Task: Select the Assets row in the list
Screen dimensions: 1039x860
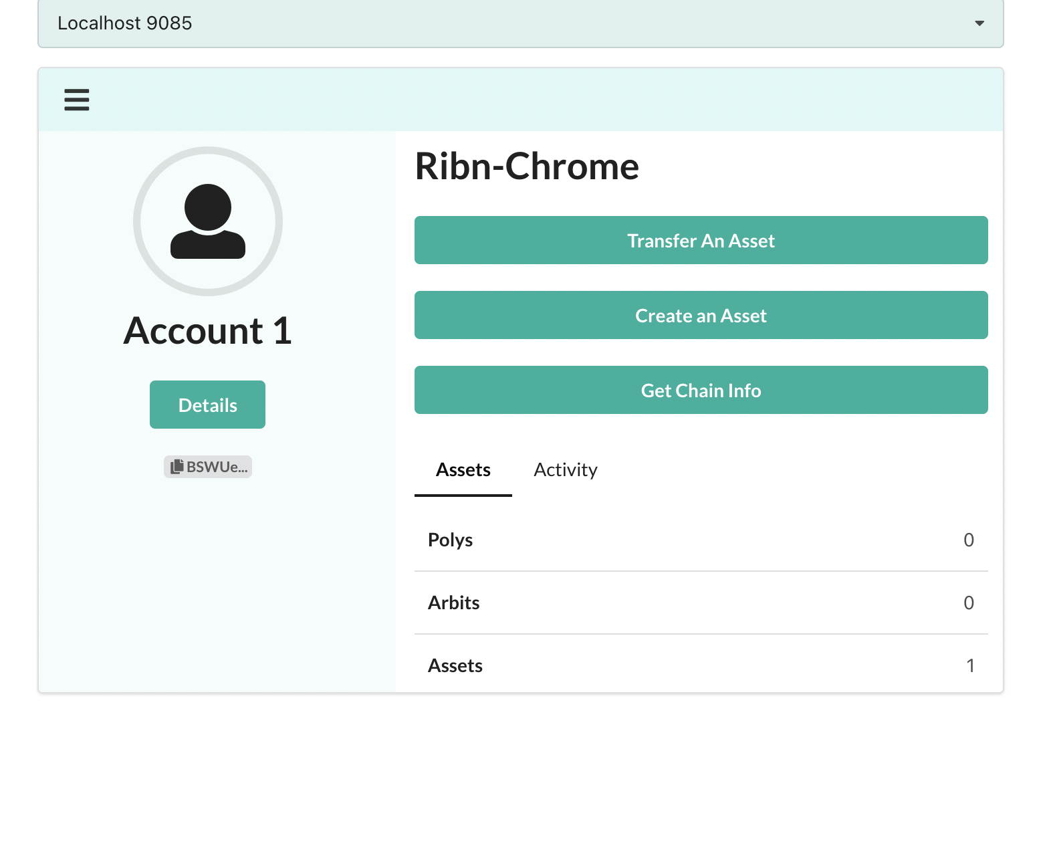Action: pos(701,665)
